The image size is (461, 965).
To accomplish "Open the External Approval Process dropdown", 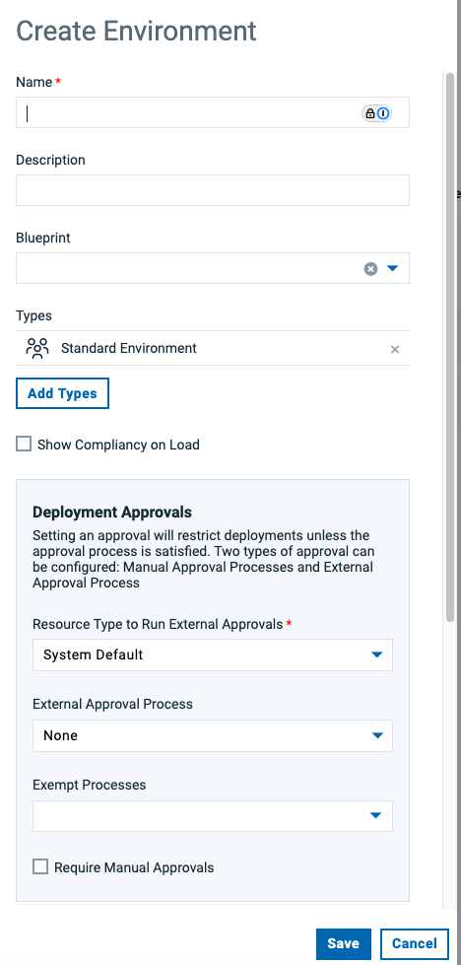I will pos(213,735).
